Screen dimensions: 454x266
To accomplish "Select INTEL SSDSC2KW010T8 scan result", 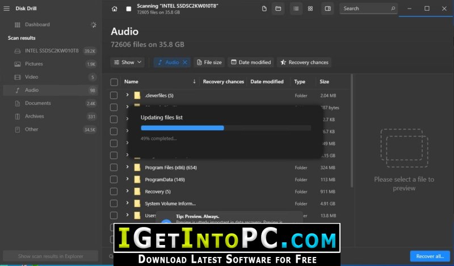I will 51,51.
